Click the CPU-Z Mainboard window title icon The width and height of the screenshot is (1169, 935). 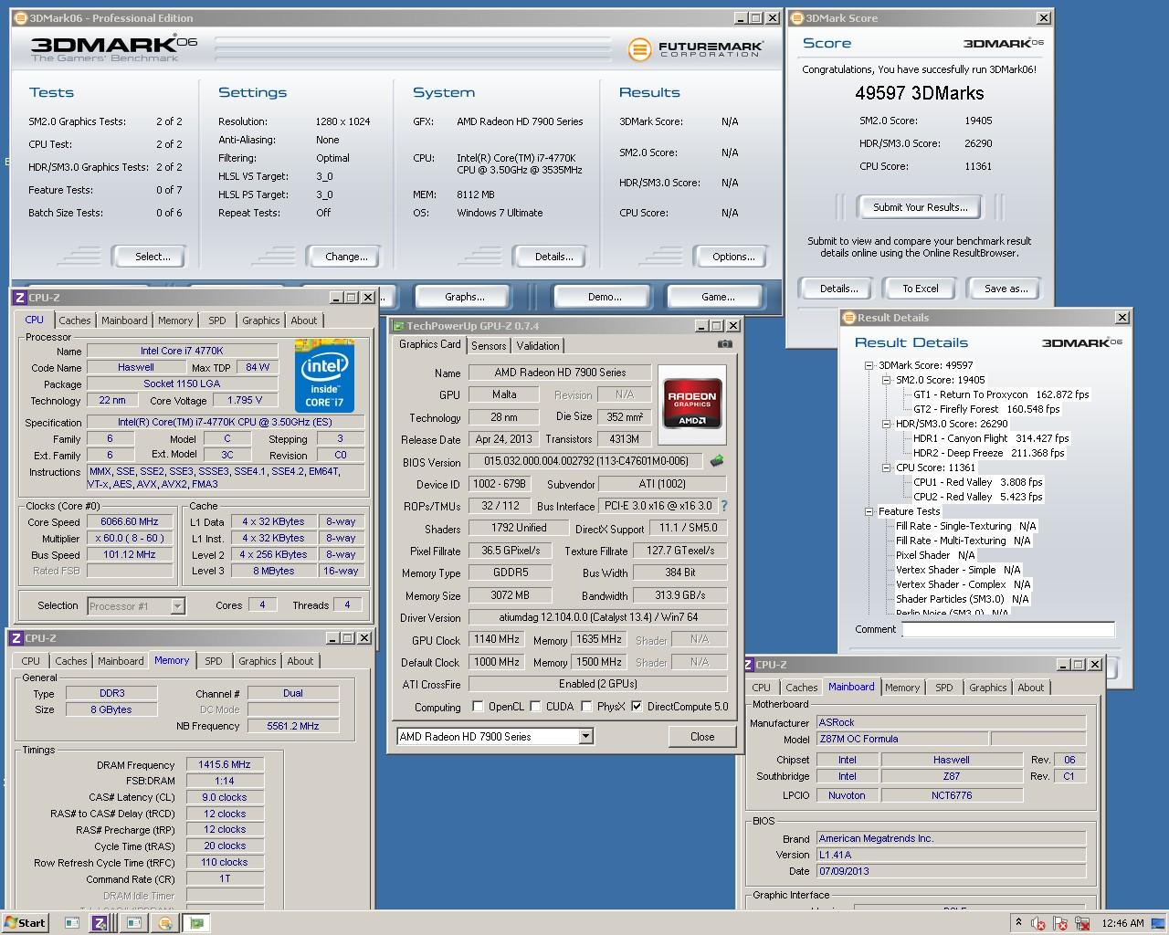tap(749, 665)
